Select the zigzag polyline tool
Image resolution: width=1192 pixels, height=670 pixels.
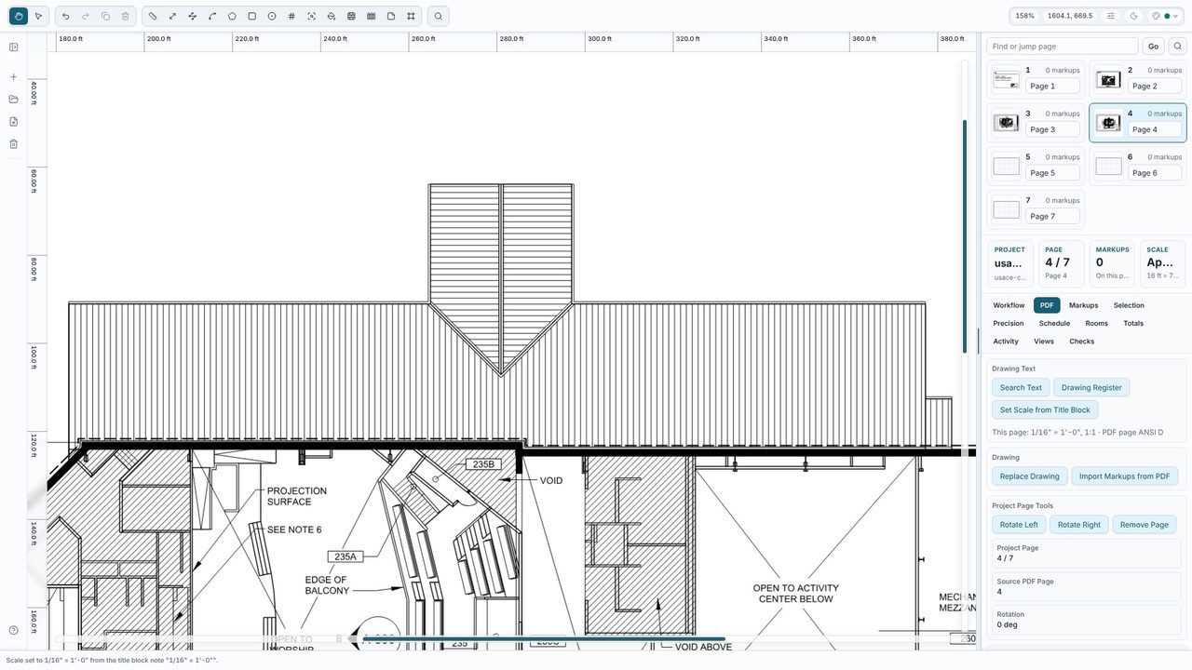(193, 16)
